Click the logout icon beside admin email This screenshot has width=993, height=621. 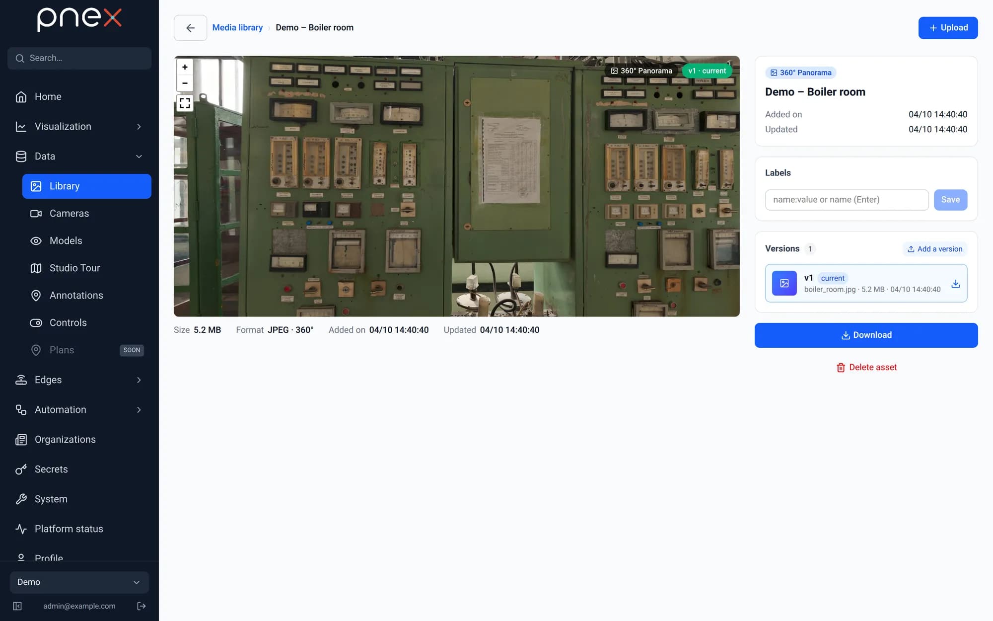coord(141,606)
